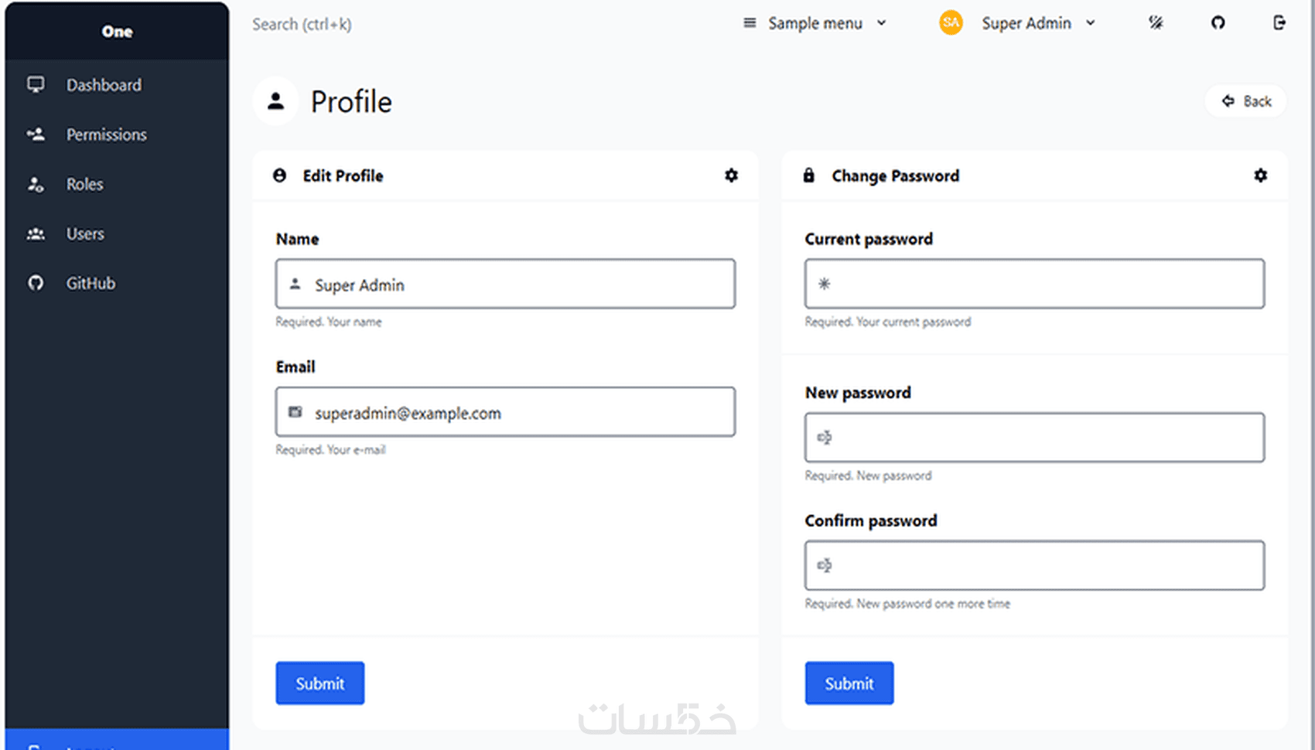Viewport: 1315px width, 750px height.
Task: Click the logout icon in top bar
Action: pos(1279,22)
